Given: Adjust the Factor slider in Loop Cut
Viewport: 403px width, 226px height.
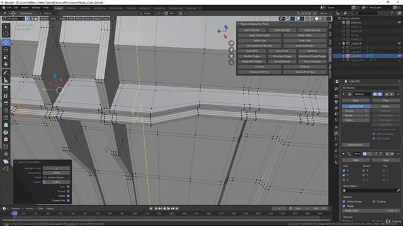Looking at the screenshot, I should (x=56, y=182).
